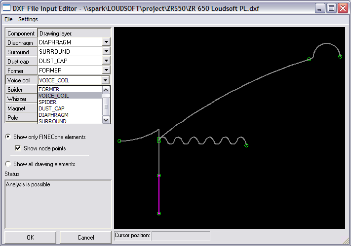Click the list scrollbar down arrow

[106, 120]
